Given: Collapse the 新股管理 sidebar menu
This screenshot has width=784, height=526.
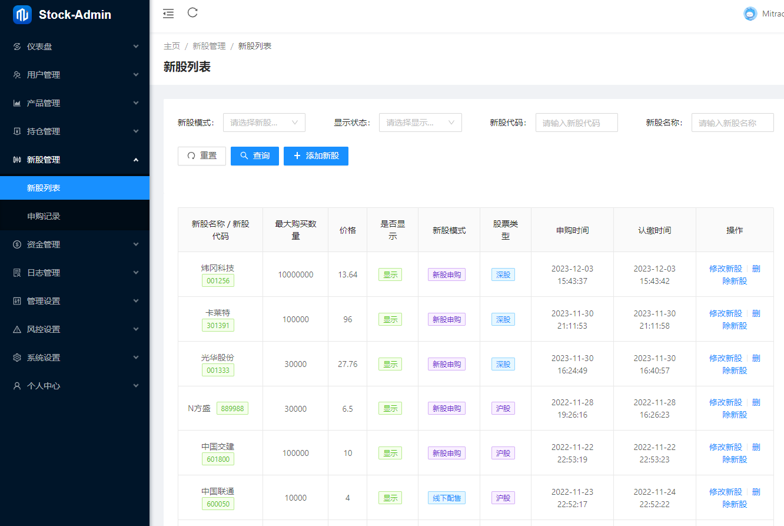Looking at the screenshot, I should click(x=75, y=160).
